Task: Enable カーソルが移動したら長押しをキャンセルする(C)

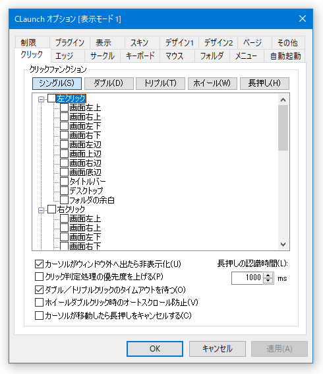Action: tap(39, 316)
